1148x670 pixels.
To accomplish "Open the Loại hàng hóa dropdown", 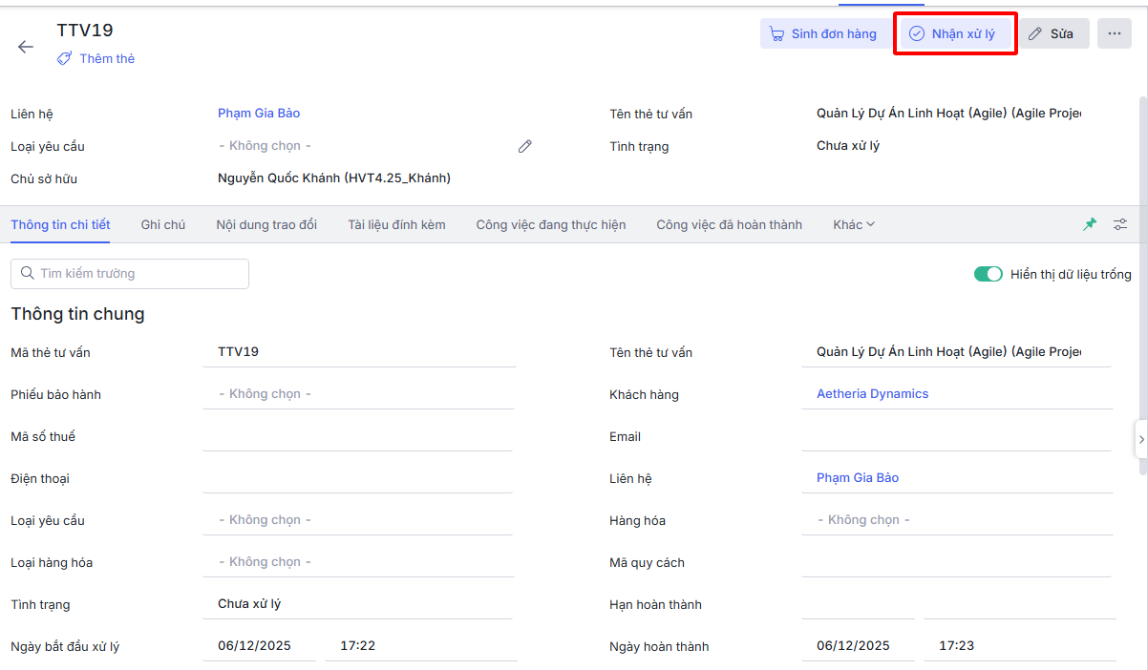I will pyautogui.click(x=358, y=562).
